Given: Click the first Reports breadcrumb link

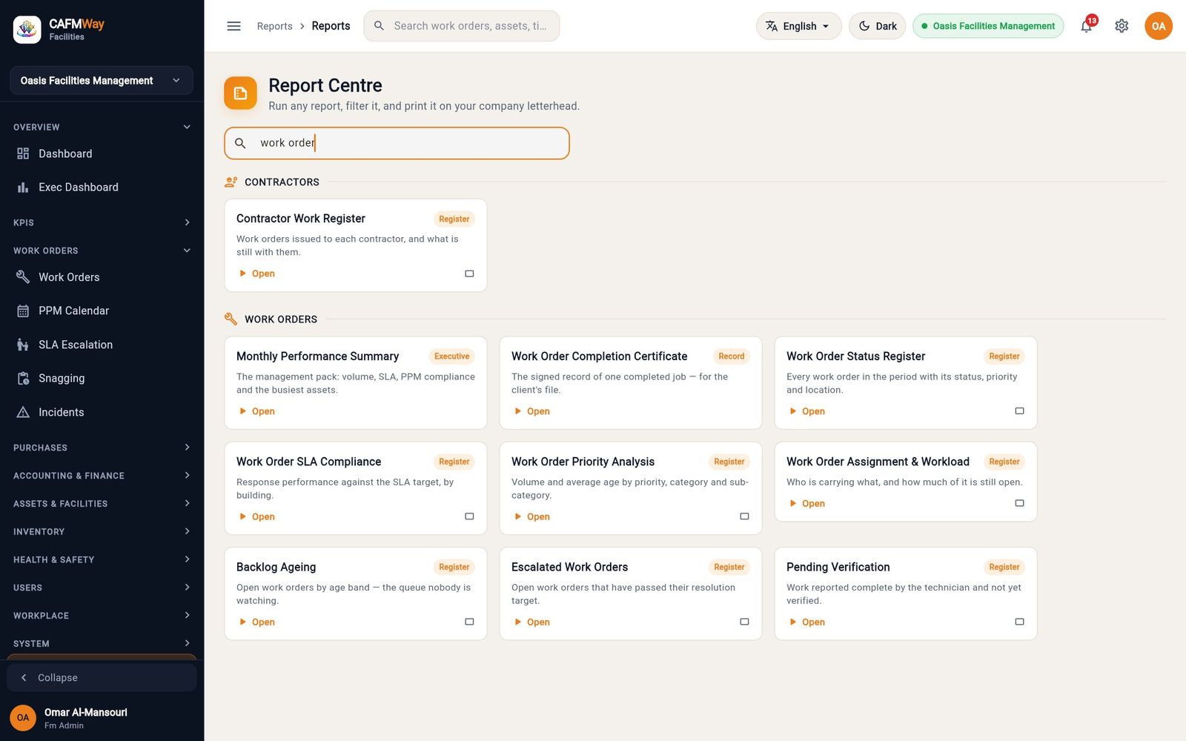Looking at the screenshot, I should [x=274, y=26].
